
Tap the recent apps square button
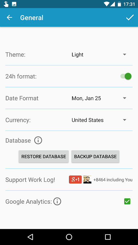tap(108, 237)
